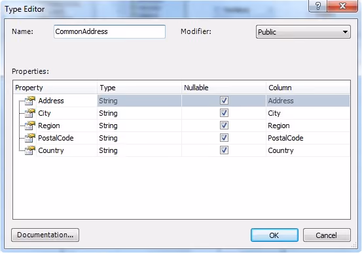Select the Address property name
Viewport: 362px width, 253px height.
[x=51, y=101]
